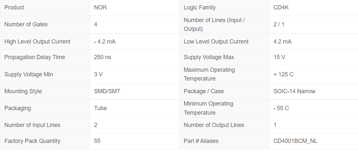Click the Number of Output Lines label
The image size is (358, 152).
[214, 125]
